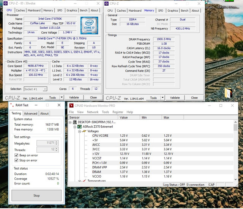Open the About tab in RAM Test
The width and height of the screenshot is (243, 209).
44,114
